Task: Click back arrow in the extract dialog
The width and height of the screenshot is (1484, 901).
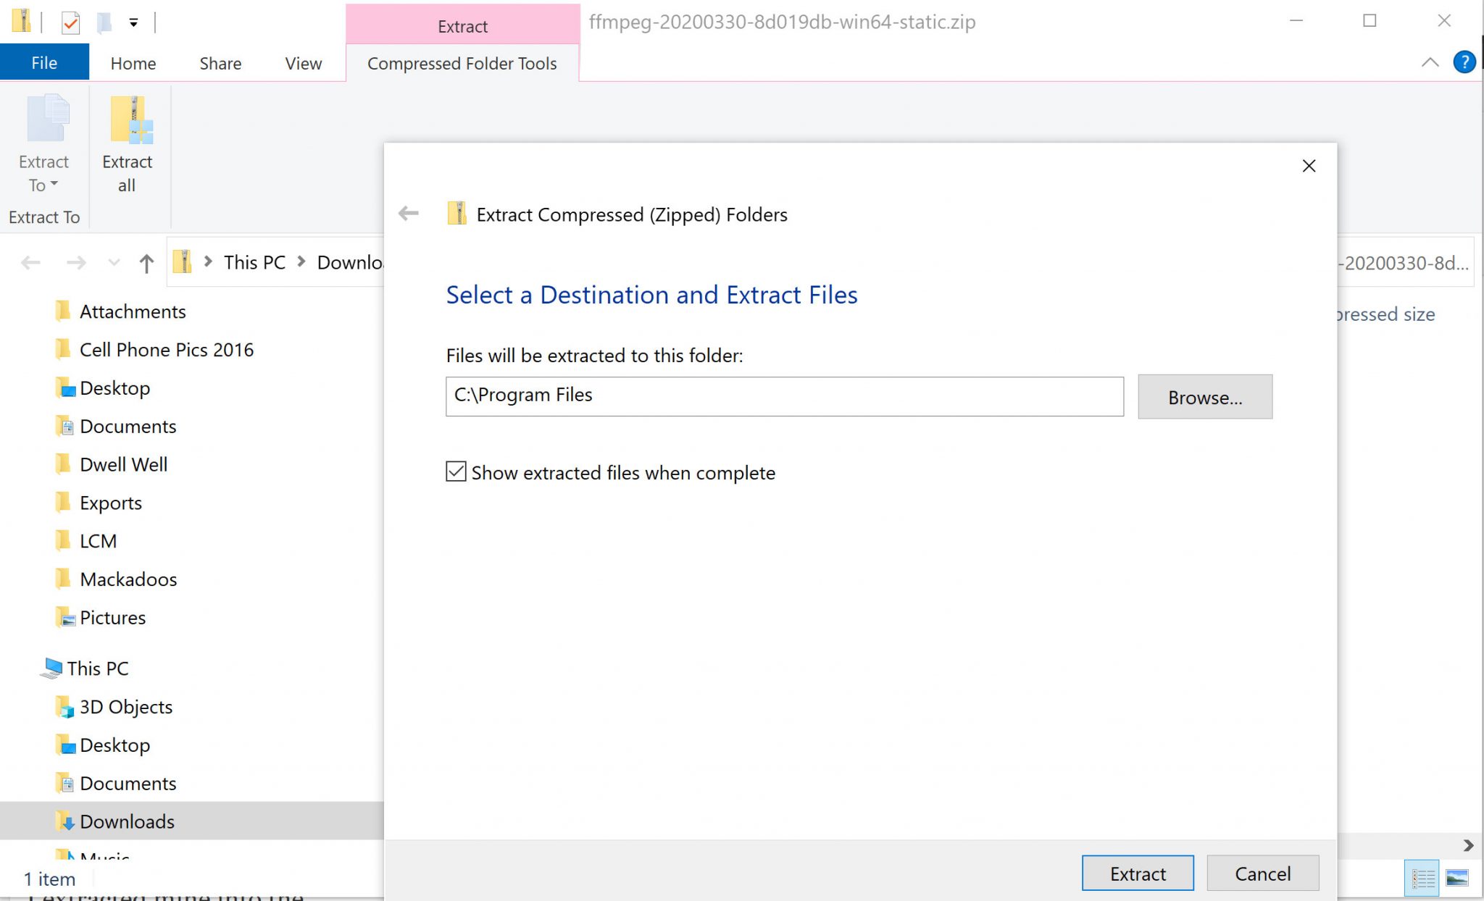Action: 409,214
